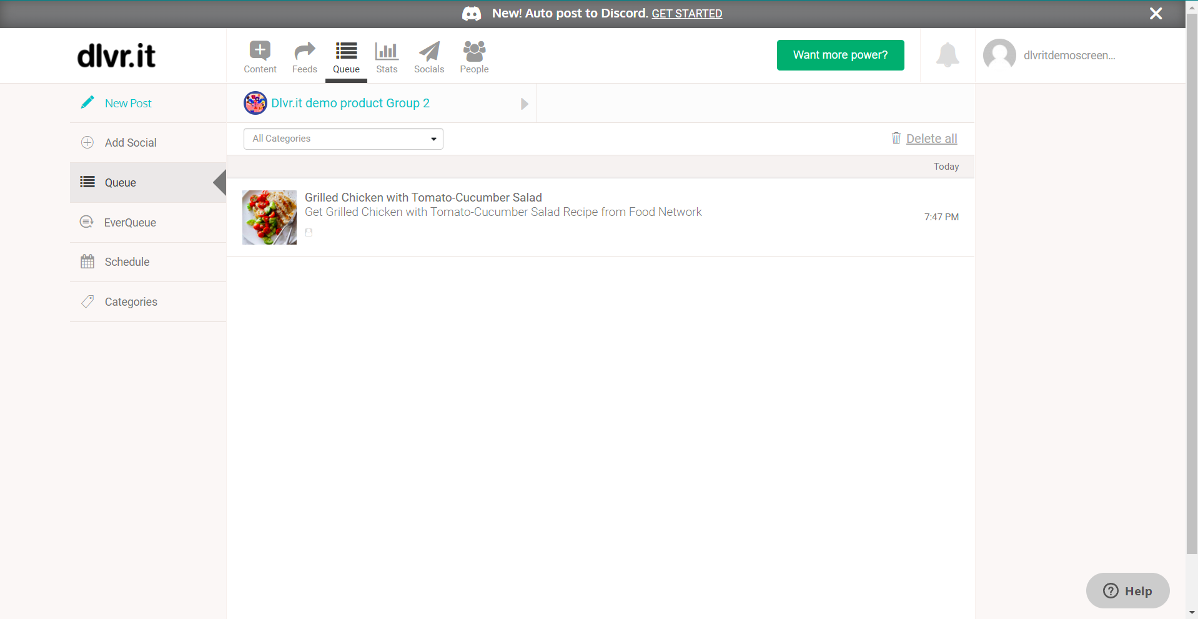Click the dlvr.it logo
The height and width of the screenshot is (619, 1198).
coord(116,56)
